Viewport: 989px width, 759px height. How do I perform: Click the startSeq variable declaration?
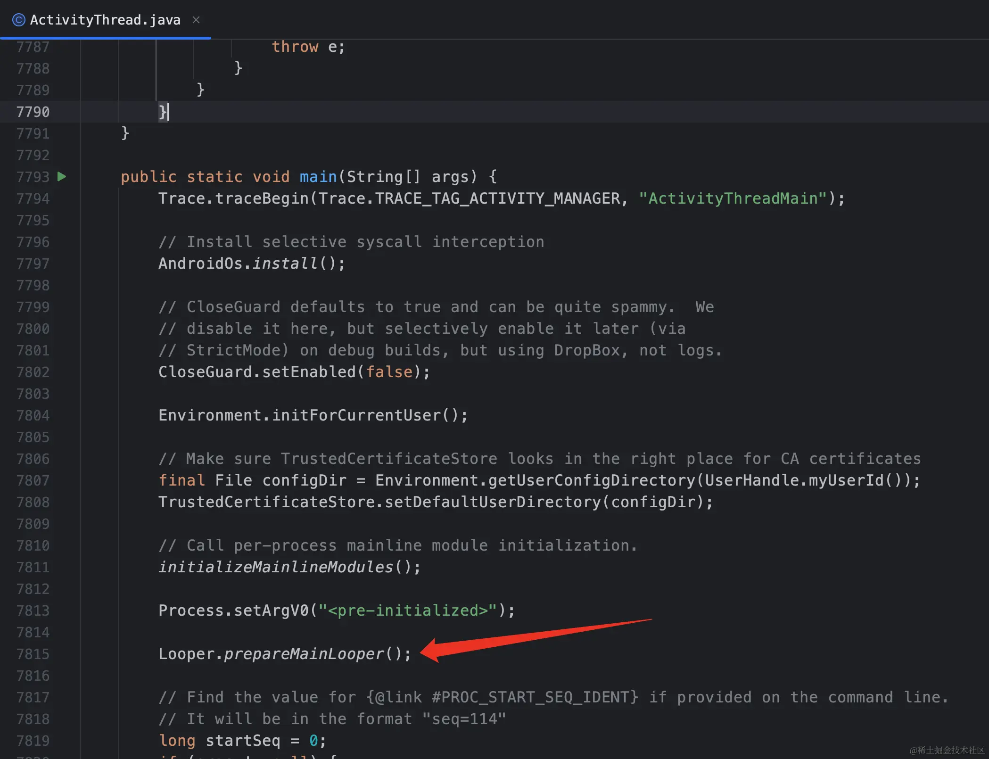243,741
